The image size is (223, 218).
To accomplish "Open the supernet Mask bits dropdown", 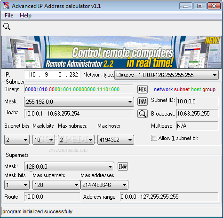I will [x=17, y=185].
